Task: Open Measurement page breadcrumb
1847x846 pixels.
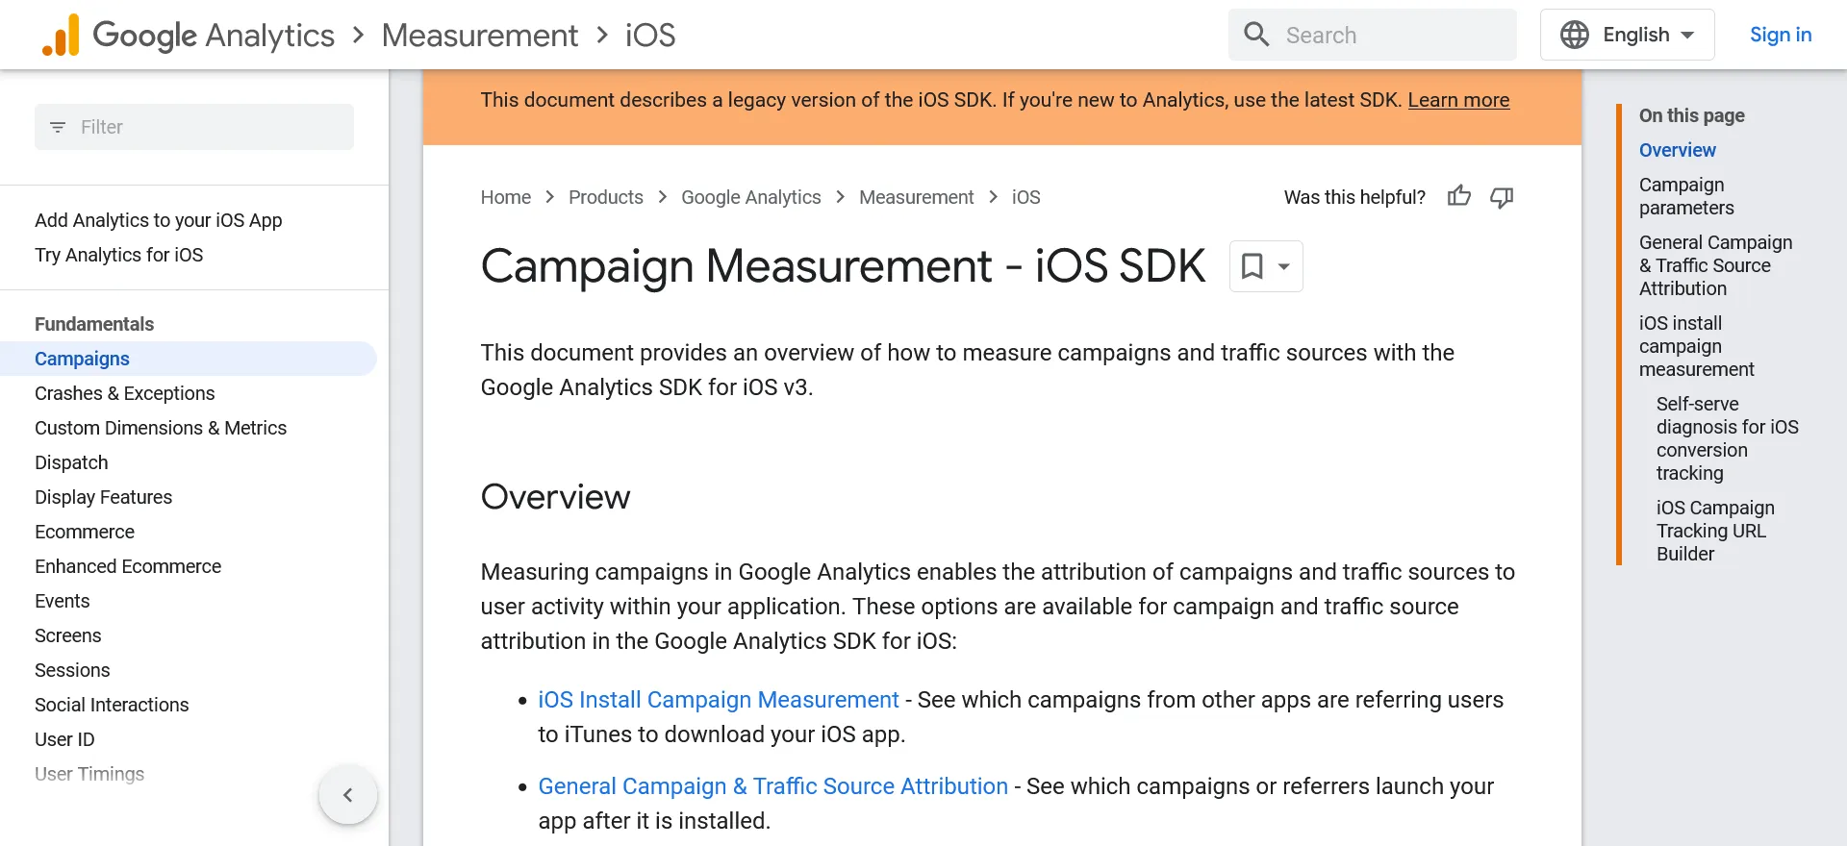Action: tap(917, 197)
